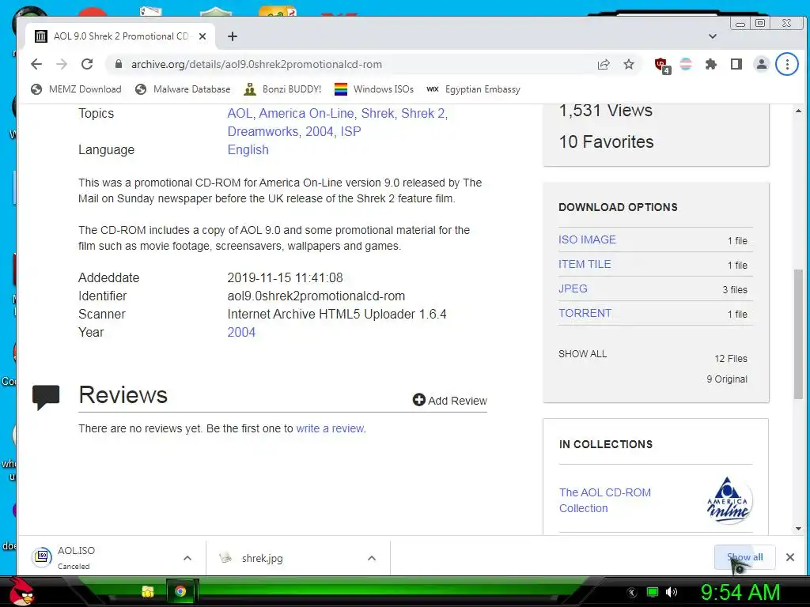Click Show all downloads button
Image resolution: width=810 pixels, height=607 pixels.
744,557
